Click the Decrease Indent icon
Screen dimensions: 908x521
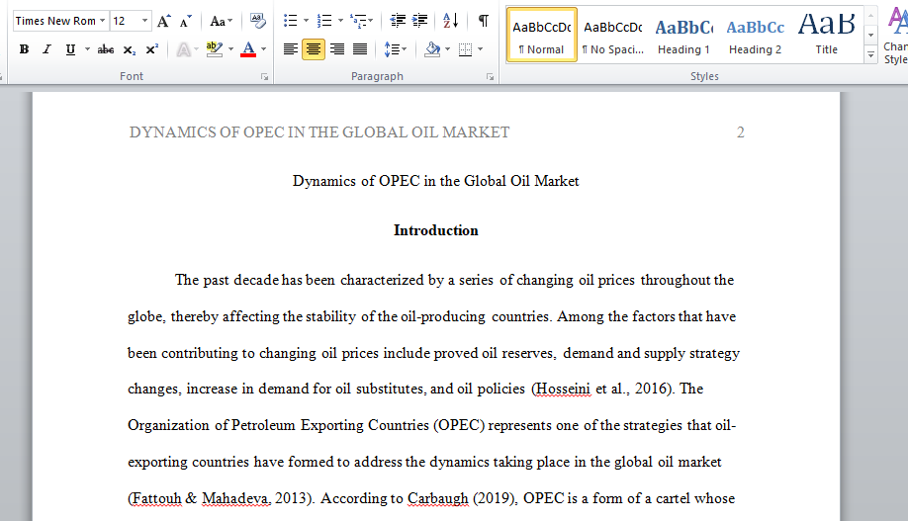tap(398, 21)
